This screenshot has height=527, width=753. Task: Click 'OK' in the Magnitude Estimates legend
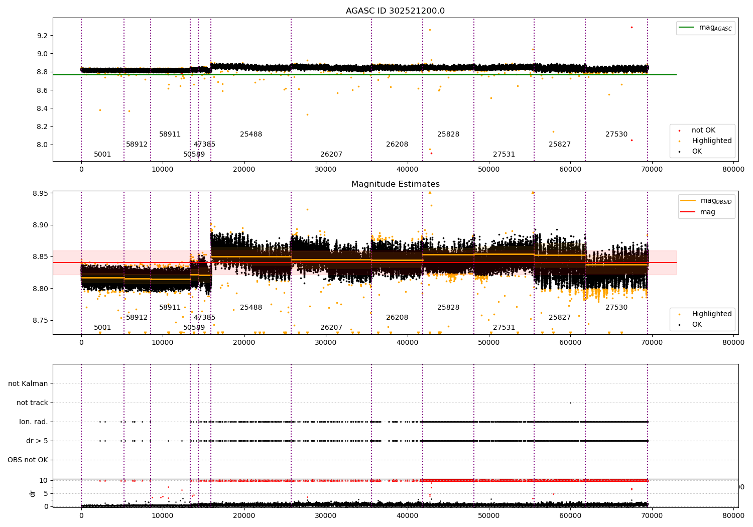[x=697, y=325]
